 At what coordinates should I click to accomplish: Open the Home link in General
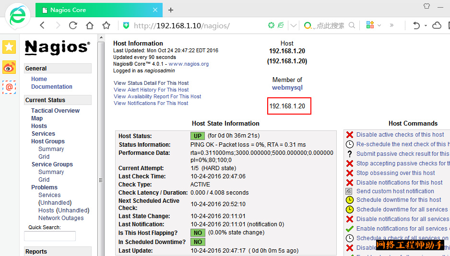(39, 79)
